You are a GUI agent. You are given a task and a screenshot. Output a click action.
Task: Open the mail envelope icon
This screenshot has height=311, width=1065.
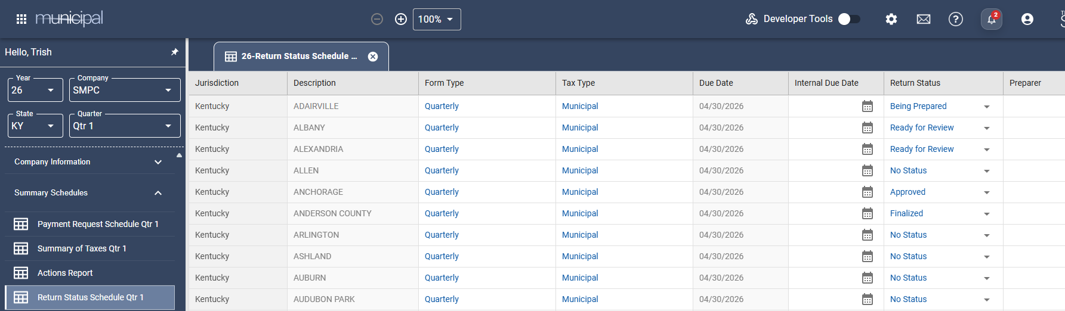pos(924,19)
